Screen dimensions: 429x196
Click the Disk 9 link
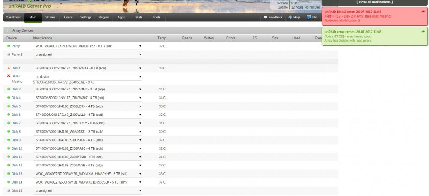pyautogui.click(x=16, y=140)
